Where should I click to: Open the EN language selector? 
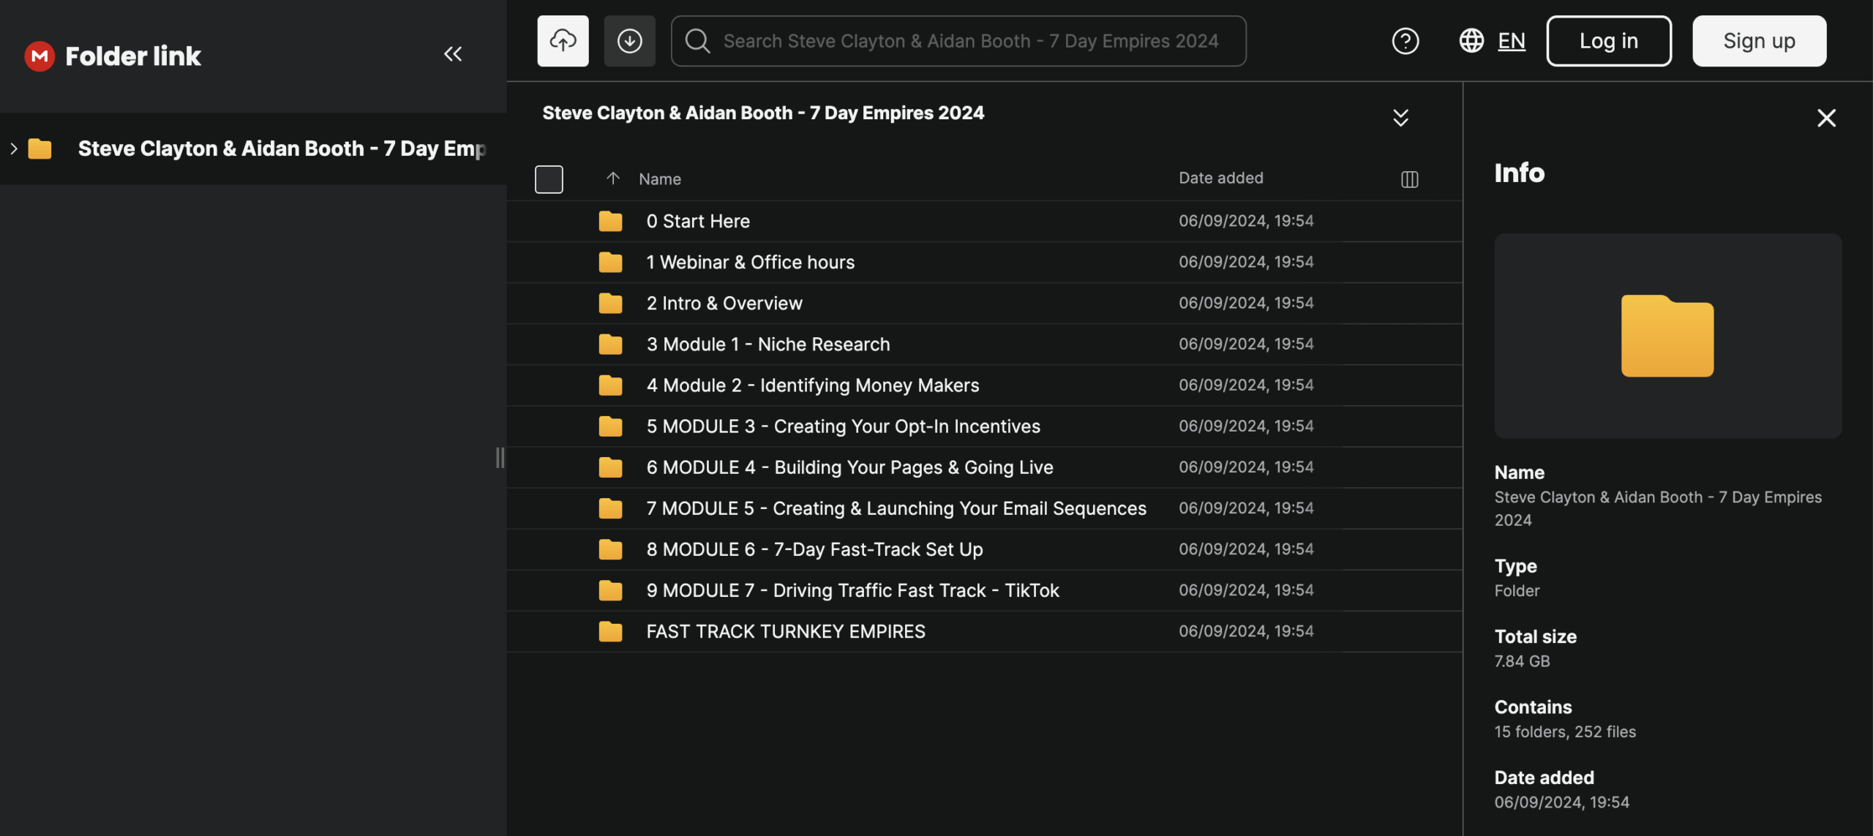tap(1512, 41)
